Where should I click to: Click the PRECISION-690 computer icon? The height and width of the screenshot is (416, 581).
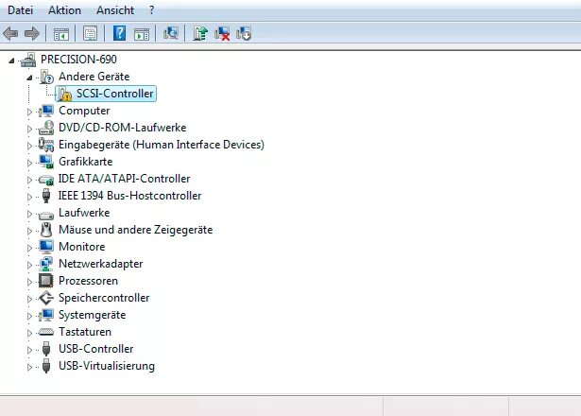(28, 60)
